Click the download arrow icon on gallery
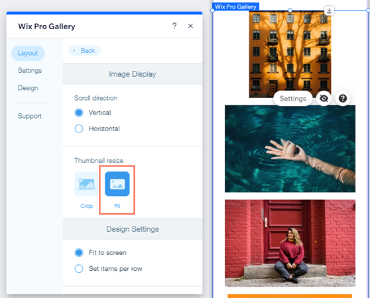The height and width of the screenshot is (298, 370). [329, 11]
